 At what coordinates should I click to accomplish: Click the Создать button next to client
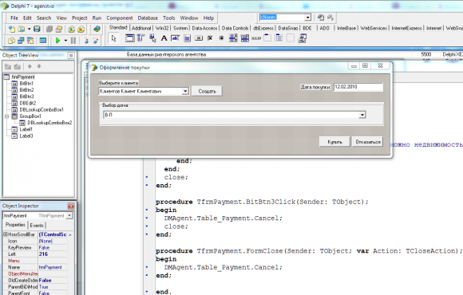[x=207, y=91]
